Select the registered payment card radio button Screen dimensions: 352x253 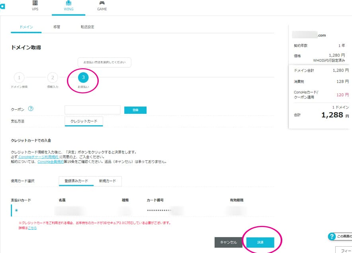(x=16, y=210)
